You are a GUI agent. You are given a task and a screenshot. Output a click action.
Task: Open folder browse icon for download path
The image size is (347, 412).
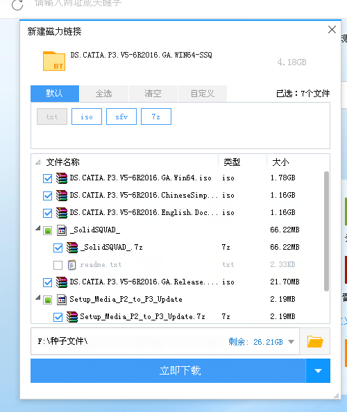(315, 341)
